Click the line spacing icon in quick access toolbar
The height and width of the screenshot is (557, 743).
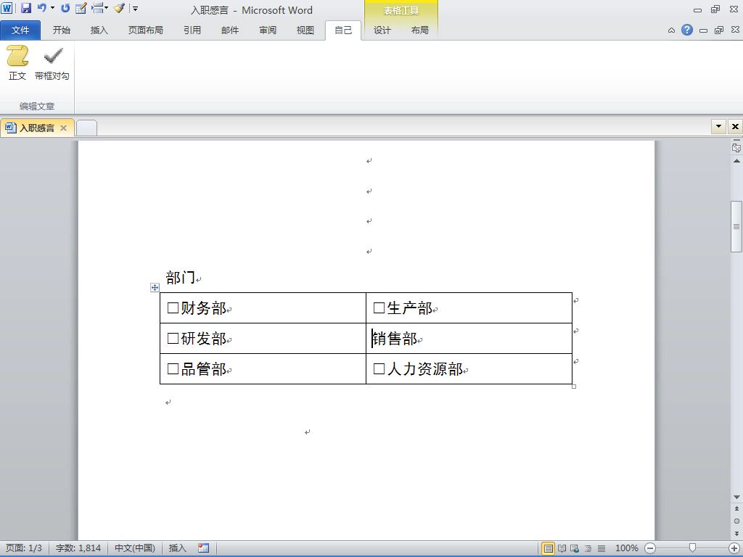97,7
